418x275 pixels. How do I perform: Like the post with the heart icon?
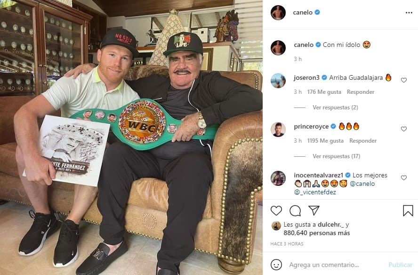[276, 210]
